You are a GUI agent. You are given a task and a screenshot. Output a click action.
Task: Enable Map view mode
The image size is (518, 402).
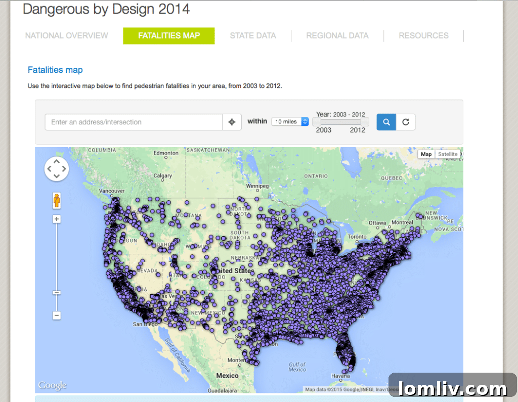pyautogui.click(x=426, y=154)
